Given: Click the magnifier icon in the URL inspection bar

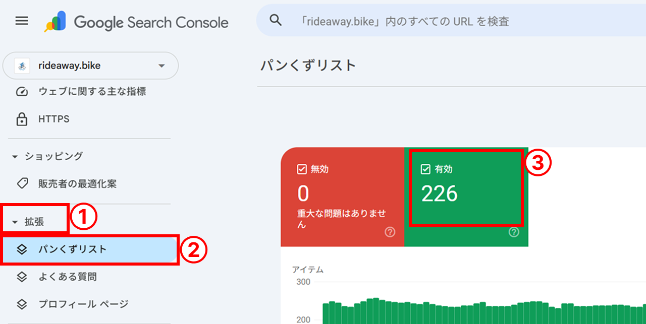Looking at the screenshot, I should [x=275, y=20].
